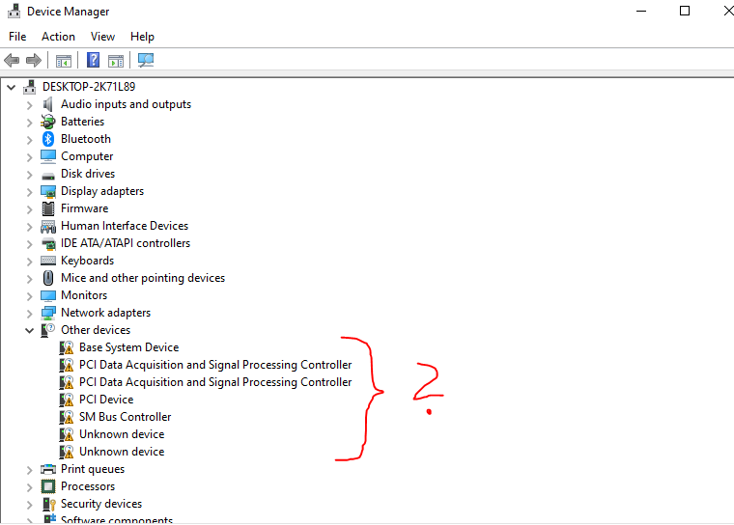Screen dimensions: 734x525
Task: Click the Bluetooth category icon
Action: (x=47, y=139)
